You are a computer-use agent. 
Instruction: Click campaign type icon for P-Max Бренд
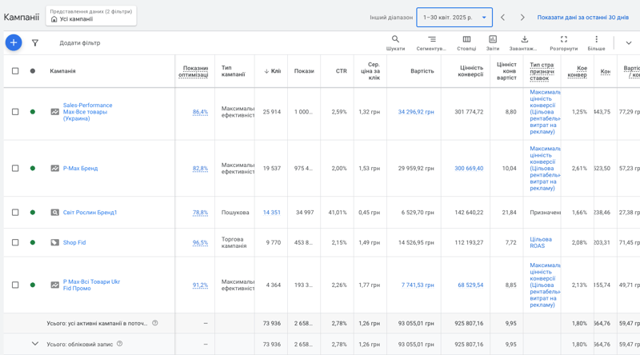pos(54,168)
